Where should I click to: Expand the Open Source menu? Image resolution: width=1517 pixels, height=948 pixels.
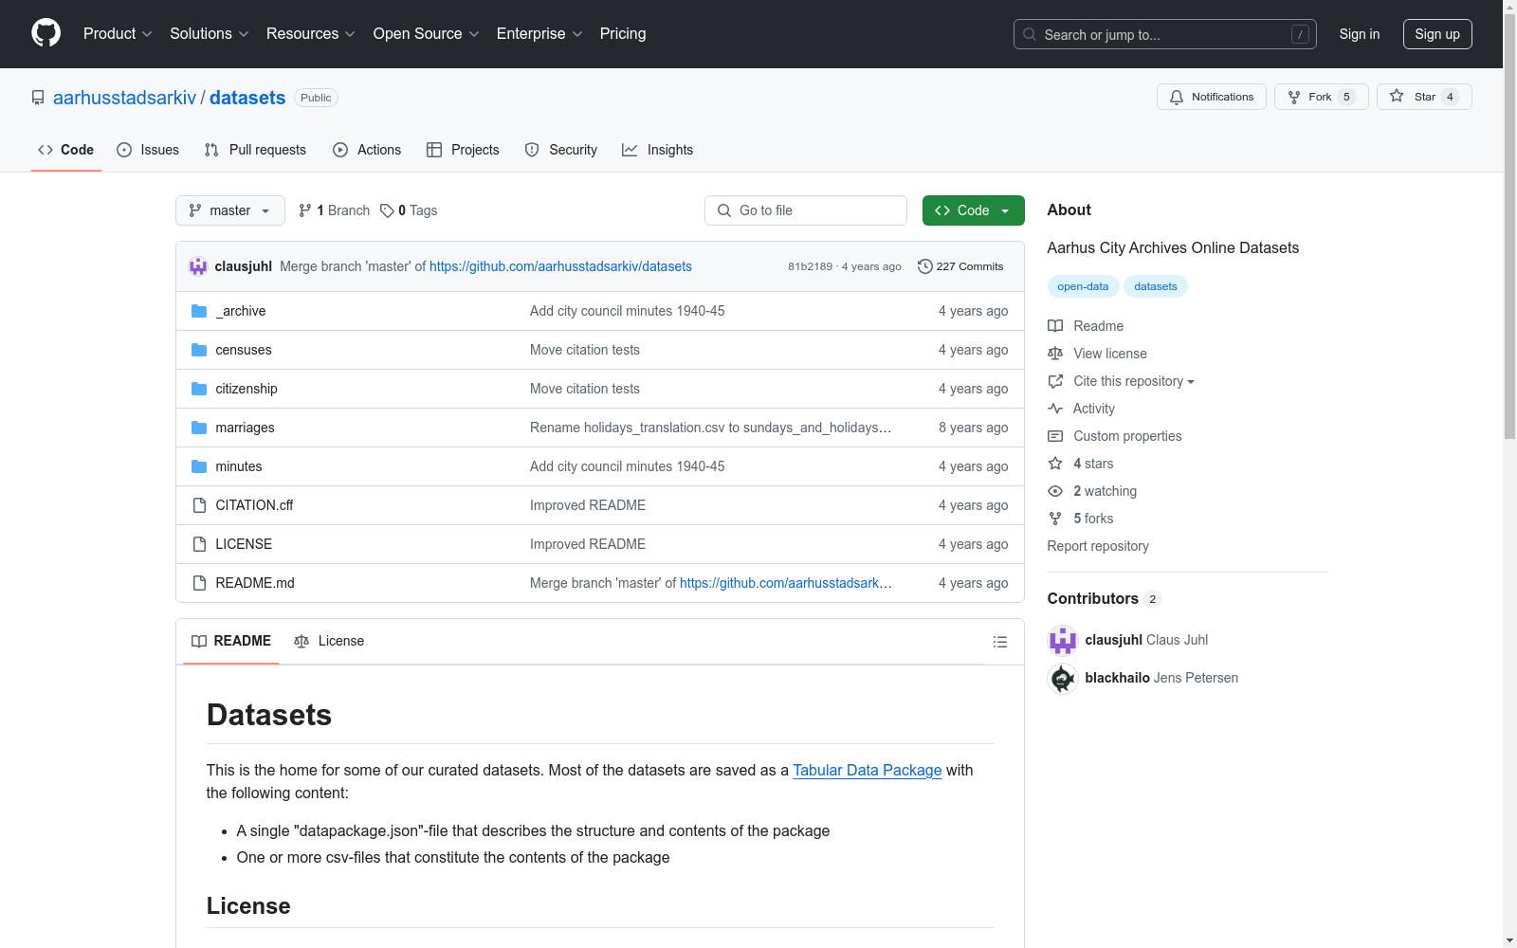pos(427,34)
